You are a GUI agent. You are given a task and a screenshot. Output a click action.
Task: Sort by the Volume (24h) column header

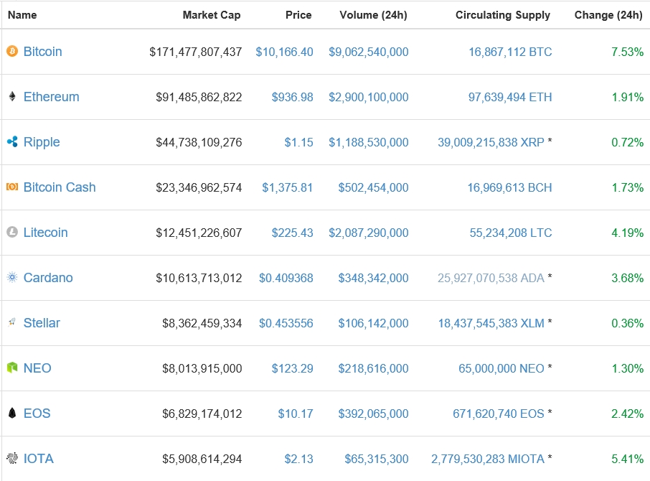pyautogui.click(x=373, y=15)
